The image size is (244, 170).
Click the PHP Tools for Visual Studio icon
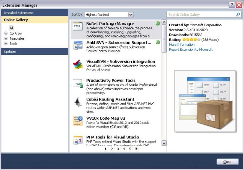(78, 140)
